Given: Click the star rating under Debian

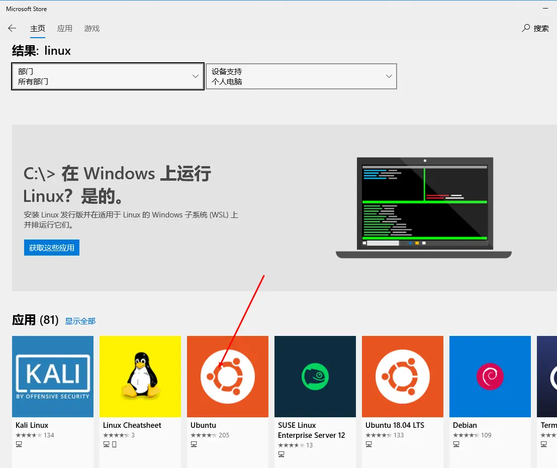Looking at the screenshot, I should coord(466,435).
